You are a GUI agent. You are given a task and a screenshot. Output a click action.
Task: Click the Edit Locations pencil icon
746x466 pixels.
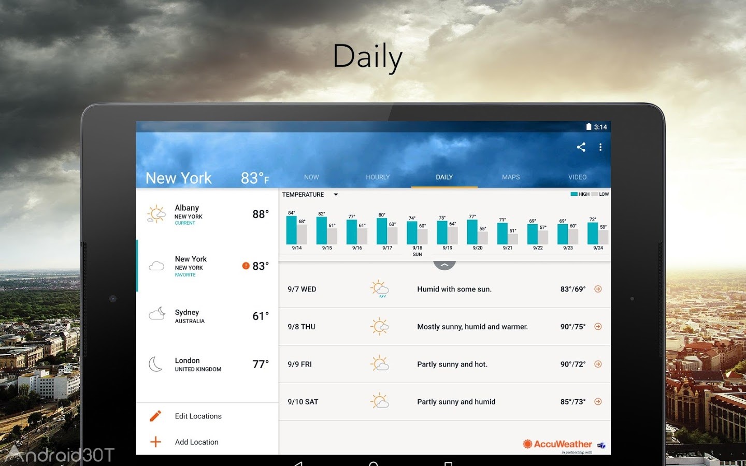click(x=155, y=416)
